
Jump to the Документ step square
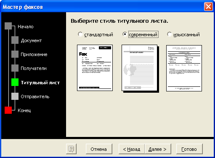[x=15, y=40]
